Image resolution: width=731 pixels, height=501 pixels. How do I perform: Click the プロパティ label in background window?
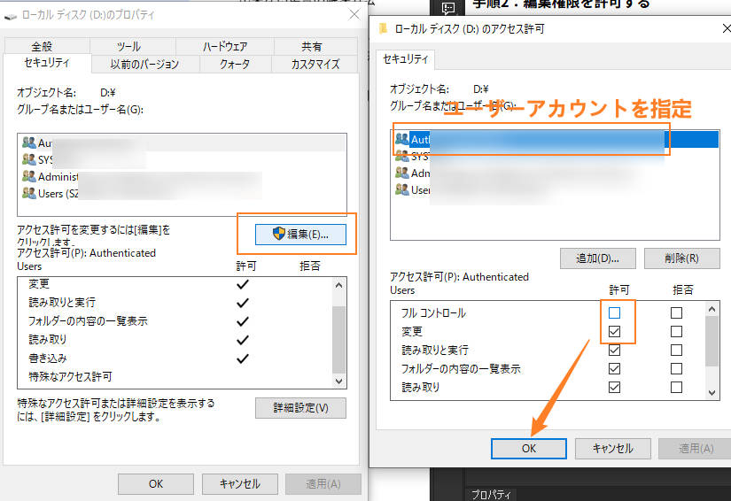tap(491, 494)
